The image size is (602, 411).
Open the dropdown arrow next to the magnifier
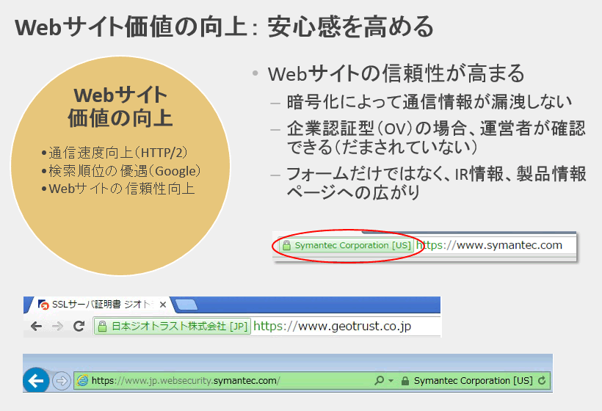pyautogui.click(x=391, y=381)
